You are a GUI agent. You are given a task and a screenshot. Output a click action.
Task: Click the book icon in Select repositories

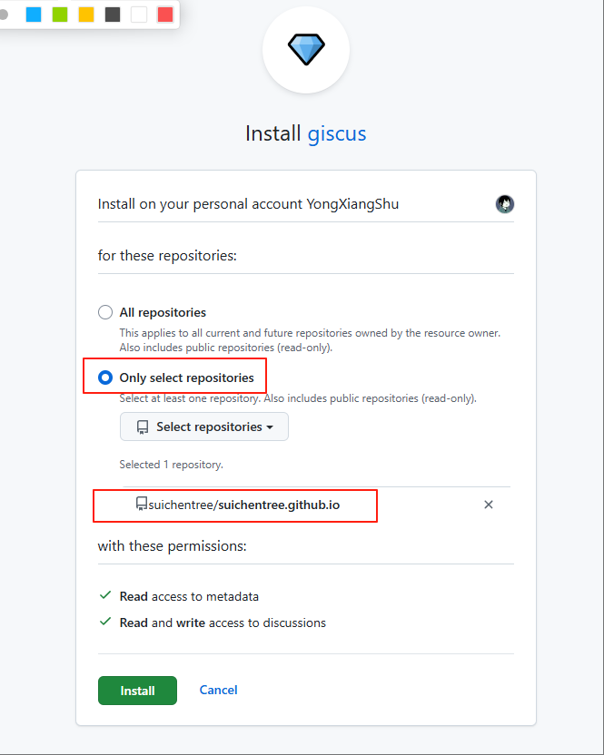coord(143,427)
